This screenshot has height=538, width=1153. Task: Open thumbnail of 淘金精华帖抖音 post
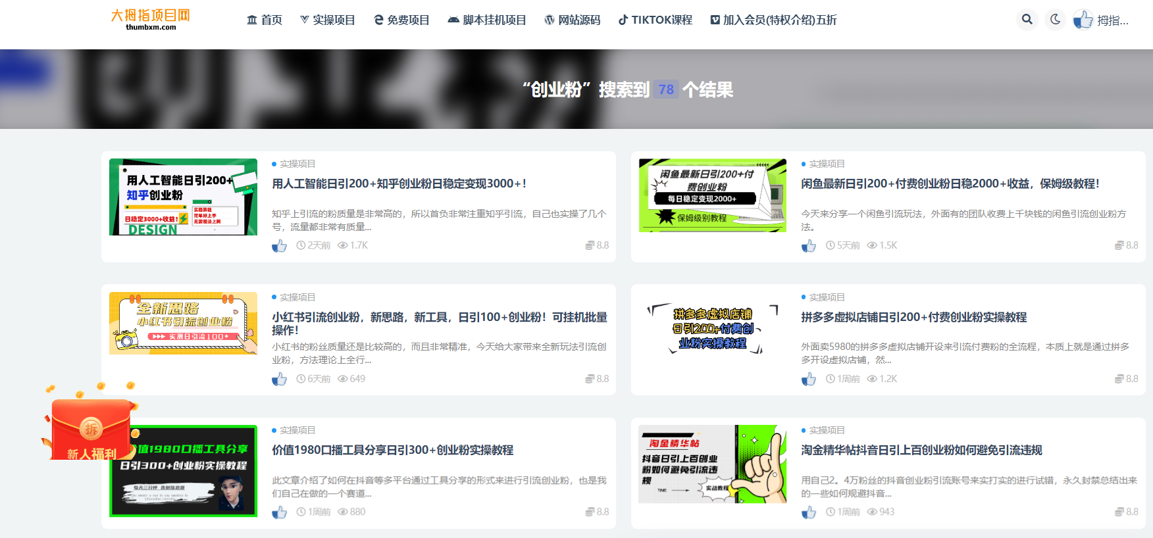[x=713, y=464]
